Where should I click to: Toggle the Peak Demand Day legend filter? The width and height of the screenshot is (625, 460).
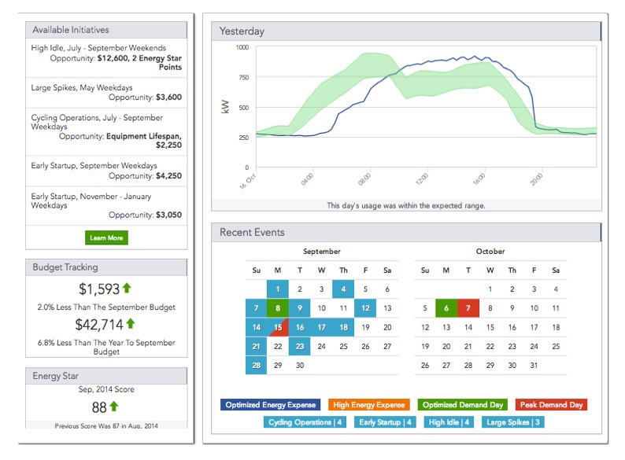point(551,405)
